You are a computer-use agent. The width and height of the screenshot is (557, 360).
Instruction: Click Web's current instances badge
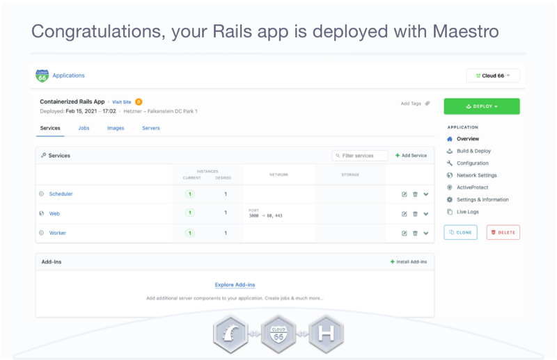[x=190, y=213]
